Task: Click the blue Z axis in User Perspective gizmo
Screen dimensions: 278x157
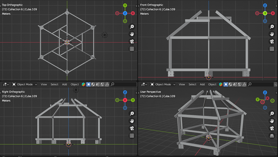Action: pyautogui.click(x=265, y=92)
